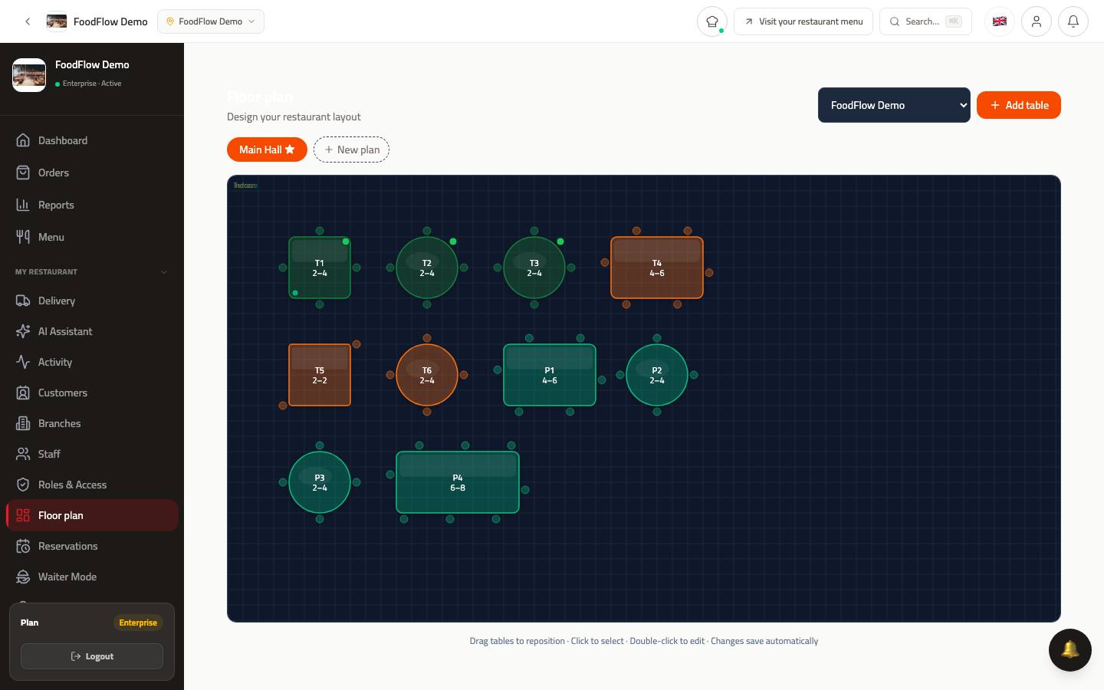Click the Roles & Access shield icon
Image resolution: width=1104 pixels, height=690 pixels.
pos(23,485)
